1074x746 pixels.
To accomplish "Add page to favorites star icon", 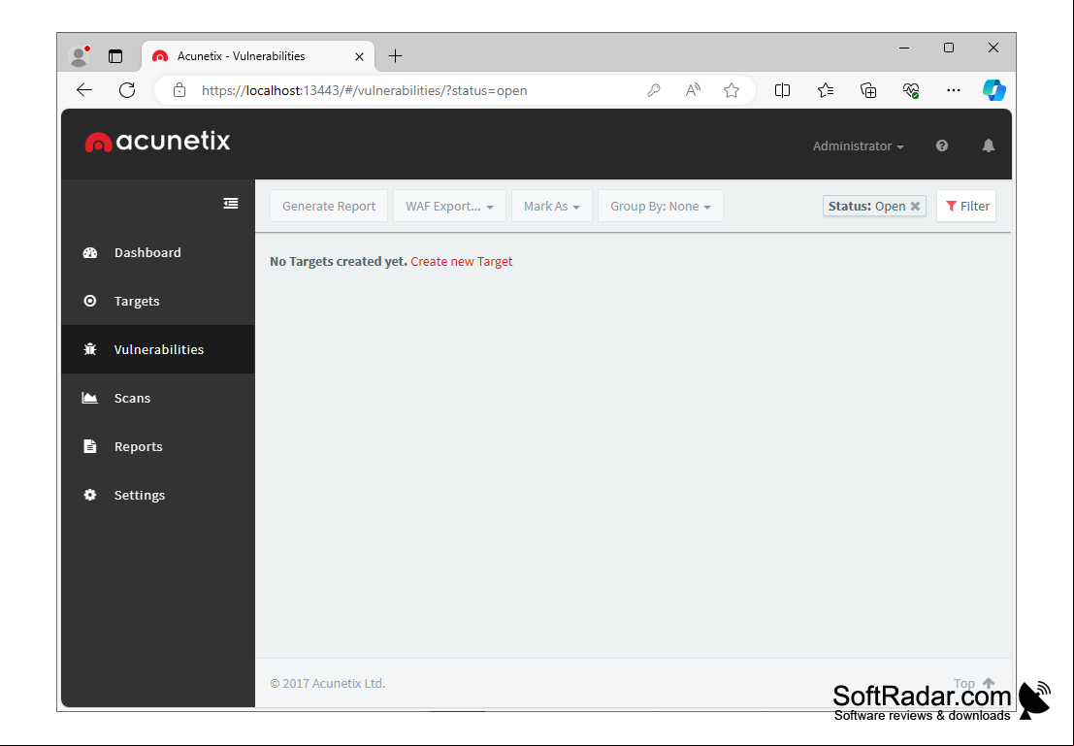I will point(732,90).
